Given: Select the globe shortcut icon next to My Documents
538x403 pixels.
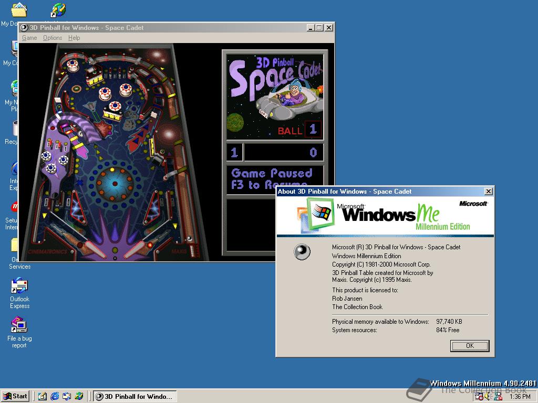Looking at the screenshot, I should 58,9.
